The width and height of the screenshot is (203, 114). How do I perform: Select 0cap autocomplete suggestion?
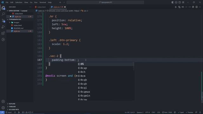click(106, 68)
